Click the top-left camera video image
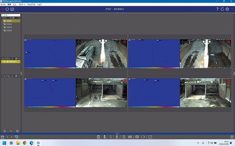The width and height of the screenshot is (235, 146). pos(101,54)
